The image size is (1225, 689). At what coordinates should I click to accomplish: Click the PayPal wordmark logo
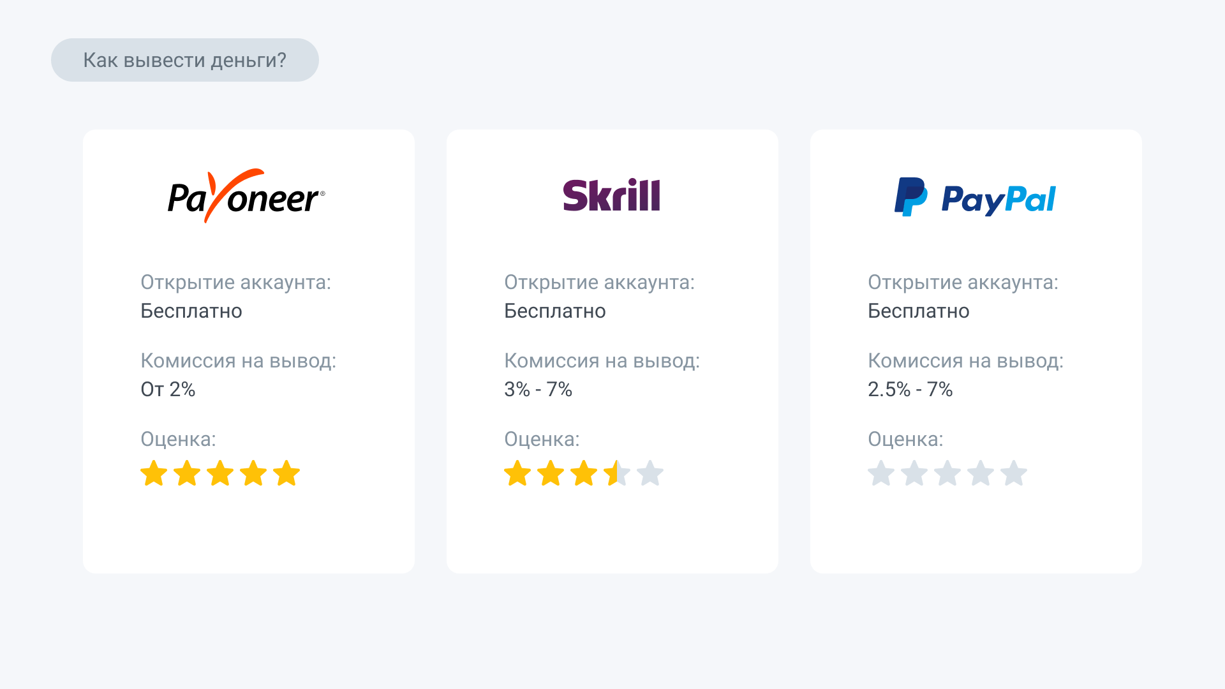(999, 200)
